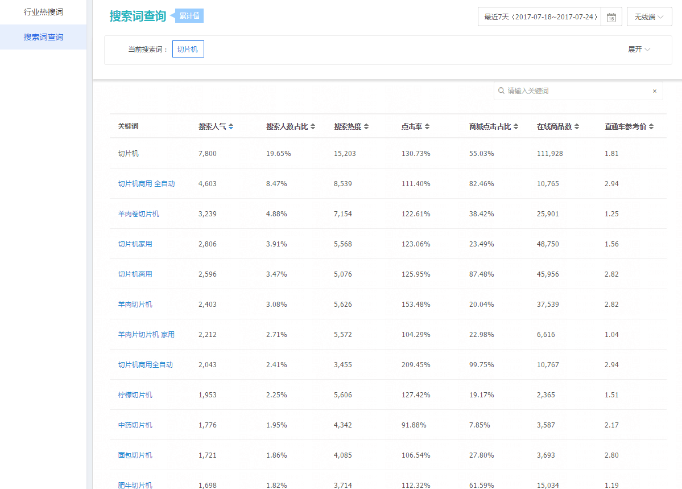Open keyword link 羊肉卷切片机
This screenshot has height=489, width=682.
pyautogui.click(x=139, y=214)
